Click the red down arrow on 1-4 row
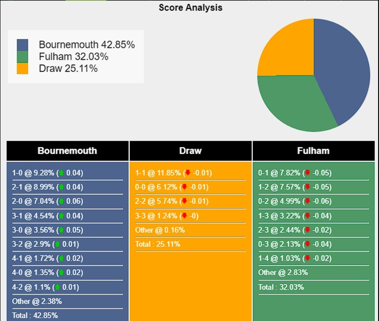 [x=308, y=258]
